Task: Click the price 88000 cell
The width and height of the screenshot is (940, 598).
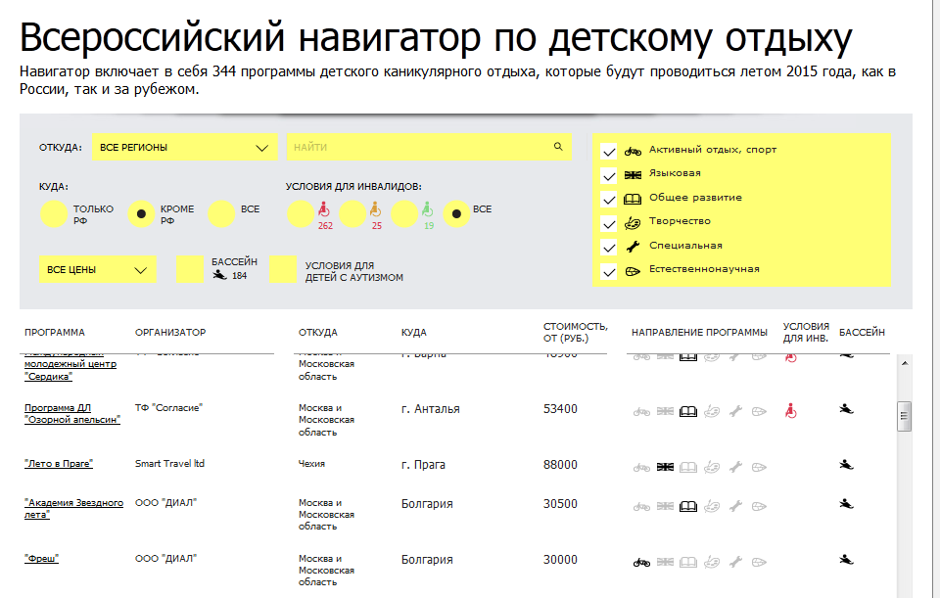Action: tap(560, 465)
